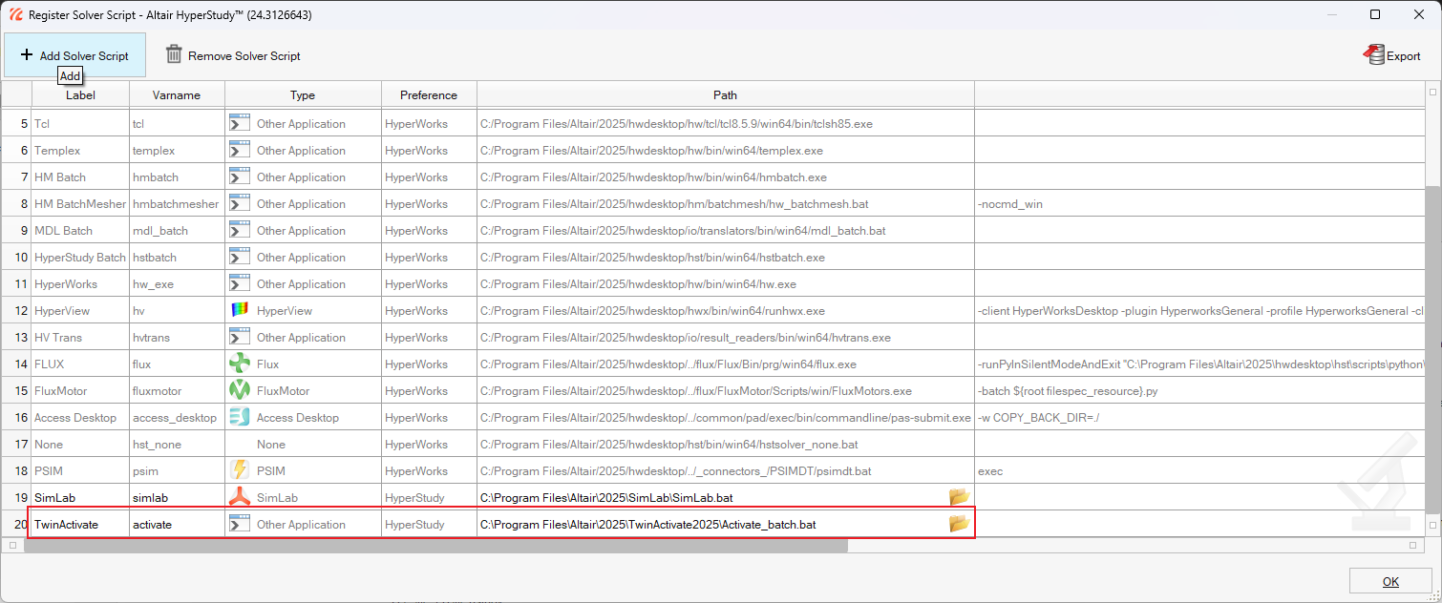
Task: Click the FluxMotor '-batch' argument cell
Action: (1199, 390)
